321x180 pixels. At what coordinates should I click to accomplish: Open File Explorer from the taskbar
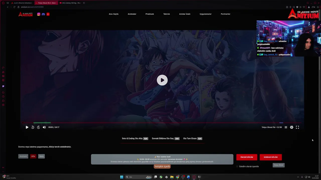(172, 177)
